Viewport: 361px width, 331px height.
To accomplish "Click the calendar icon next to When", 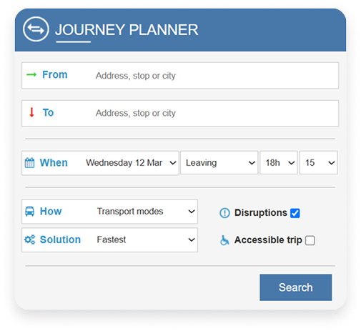I will (x=29, y=163).
